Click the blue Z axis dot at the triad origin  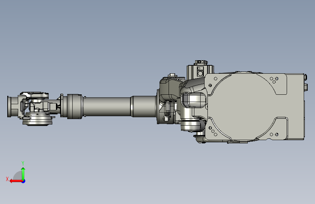coord(24,181)
